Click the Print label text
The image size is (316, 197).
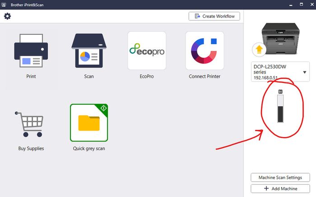pyautogui.click(x=31, y=77)
